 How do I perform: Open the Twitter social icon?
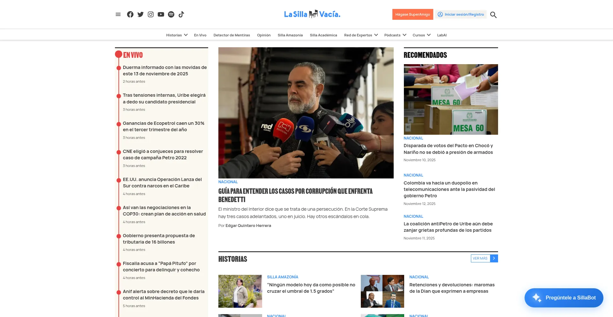pyautogui.click(x=140, y=14)
